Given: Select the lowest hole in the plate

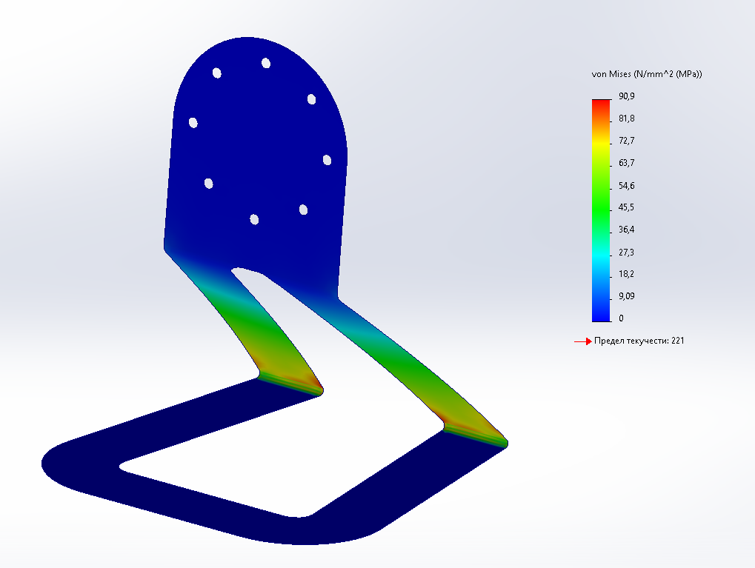Looking at the screenshot, I should (x=254, y=219).
